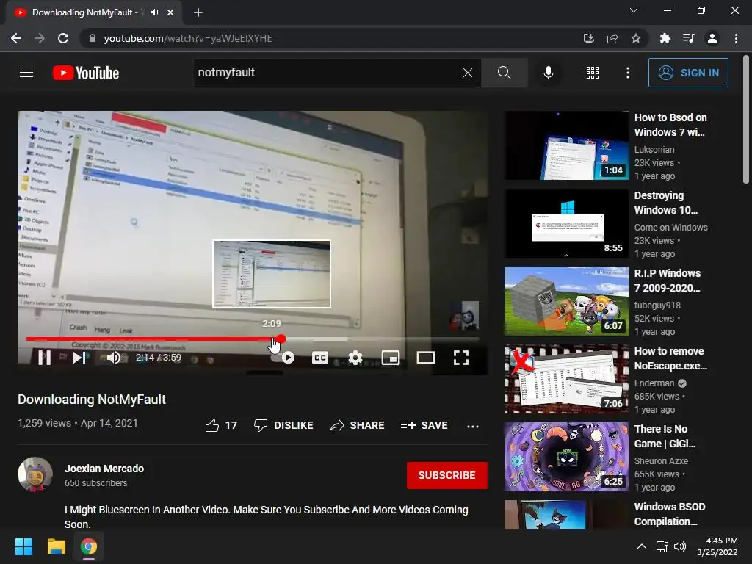Click the page vertical scrollbar

click(746, 120)
